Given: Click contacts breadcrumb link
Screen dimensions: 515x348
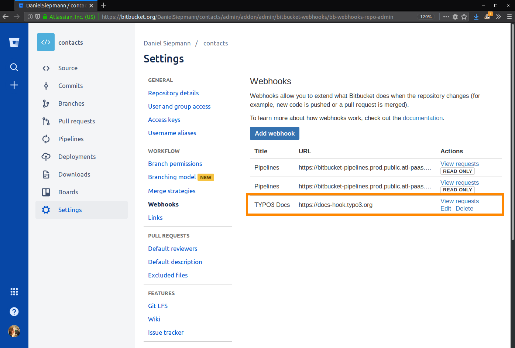Looking at the screenshot, I should (216, 43).
